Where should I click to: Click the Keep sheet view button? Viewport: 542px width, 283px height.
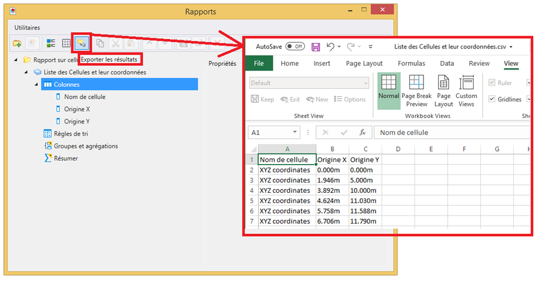pos(263,99)
